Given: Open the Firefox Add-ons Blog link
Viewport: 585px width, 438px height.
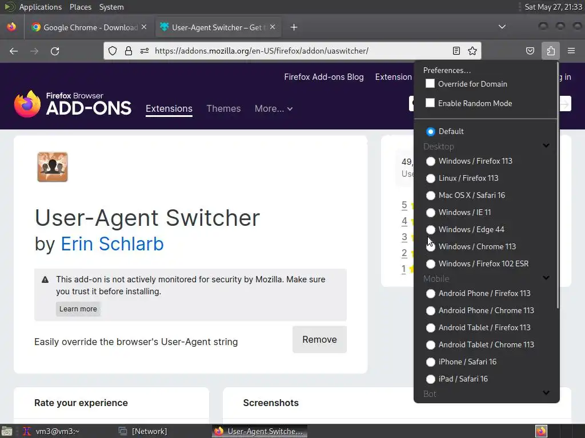Looking at the screenshot, I should tap(324, 77).
